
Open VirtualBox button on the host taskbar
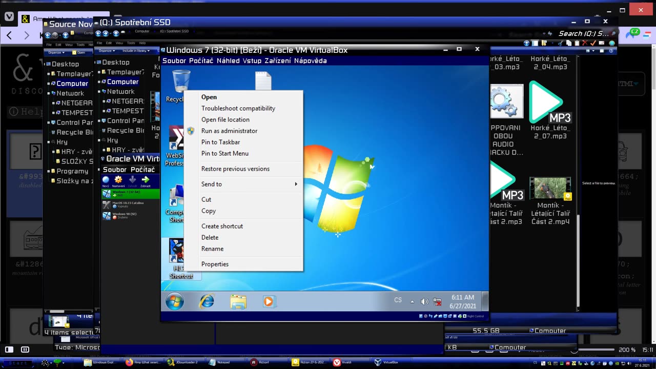click(393, 362)
